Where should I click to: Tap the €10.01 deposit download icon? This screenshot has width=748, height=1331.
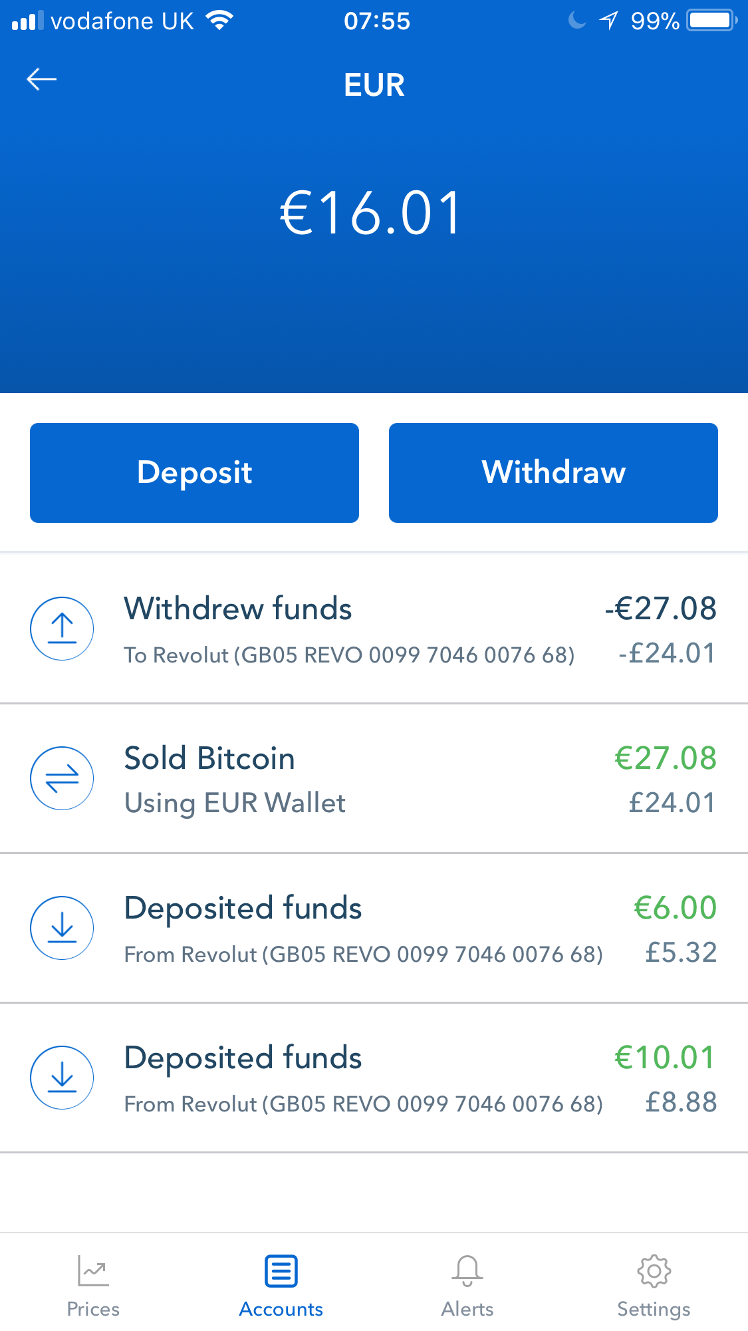point(62,1078)
